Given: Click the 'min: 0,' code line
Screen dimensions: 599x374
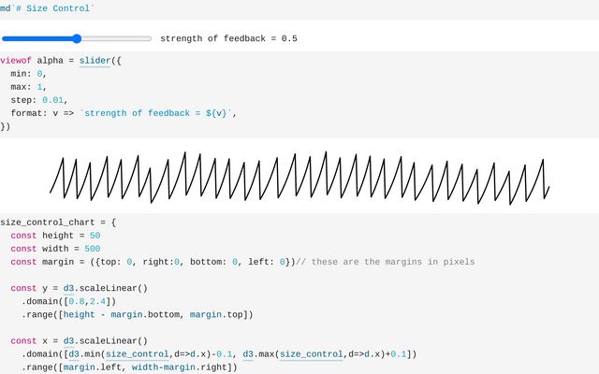Looking at the screenshot, I should click(x=28, y=73).
